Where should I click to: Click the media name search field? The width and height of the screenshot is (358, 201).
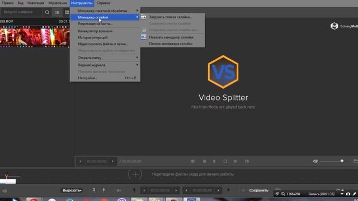(x=22, y=12)
